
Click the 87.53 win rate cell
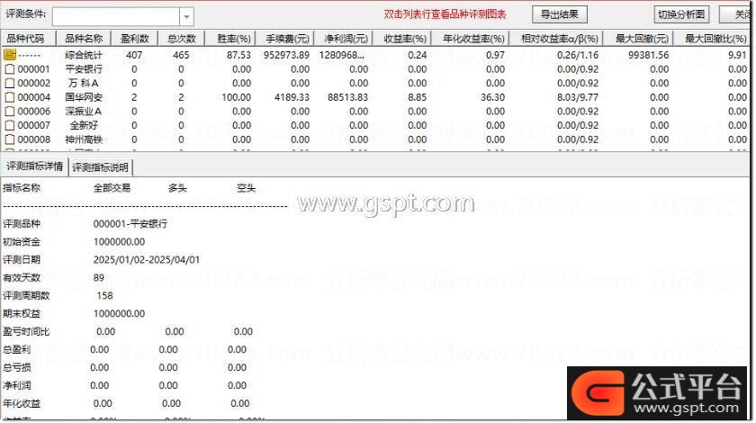coord(238,55)
